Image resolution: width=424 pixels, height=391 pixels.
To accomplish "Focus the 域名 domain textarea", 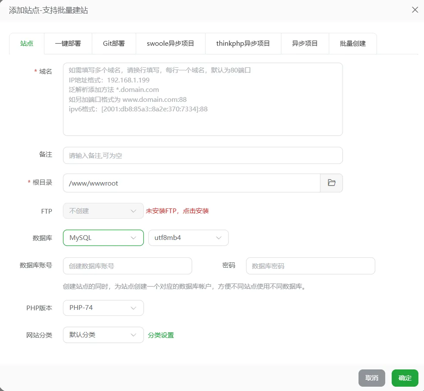I will click(x=203, y=99).
